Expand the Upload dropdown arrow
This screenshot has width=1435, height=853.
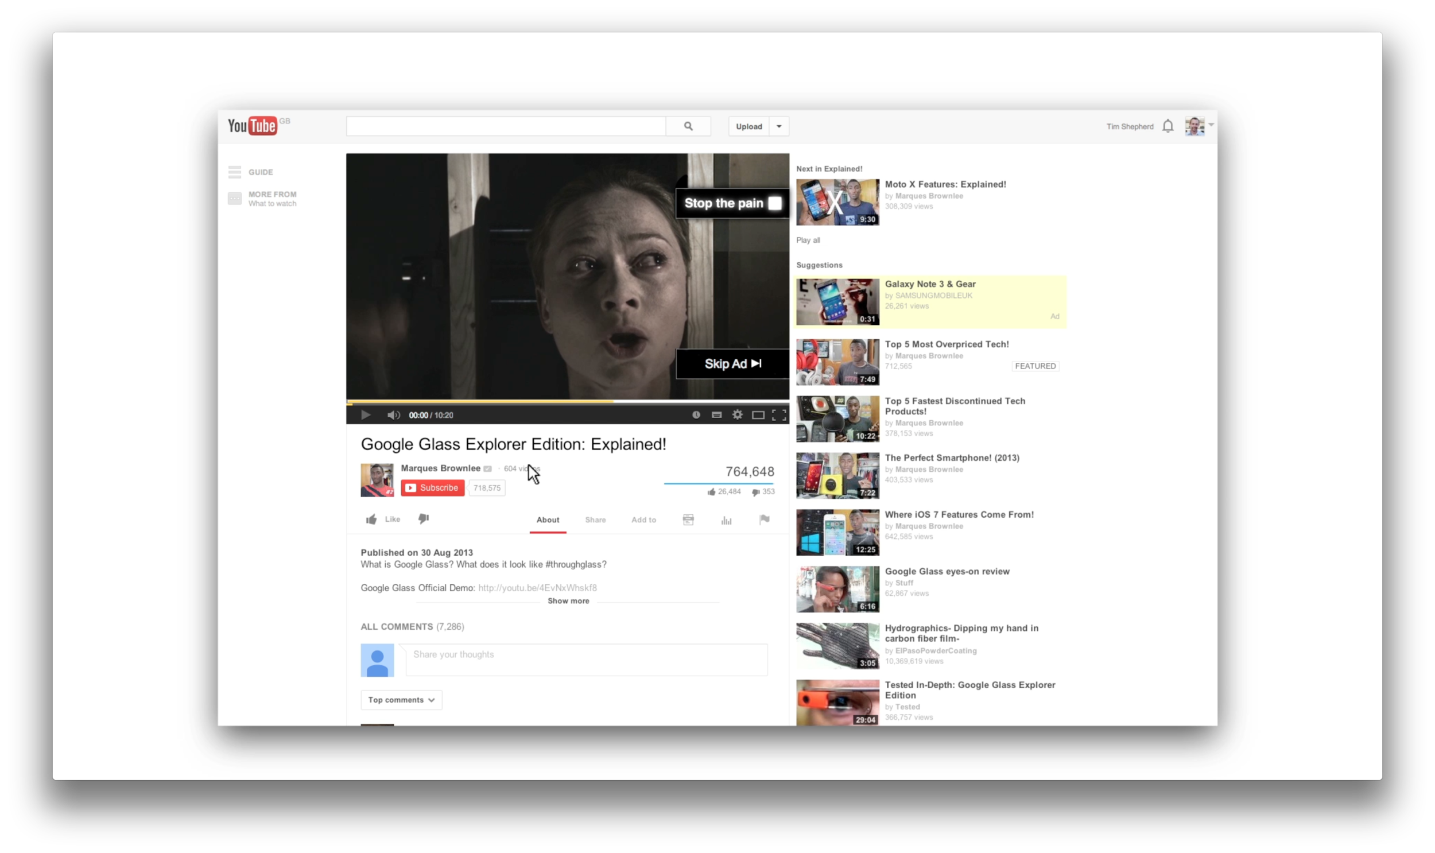(x=779, y=126)
